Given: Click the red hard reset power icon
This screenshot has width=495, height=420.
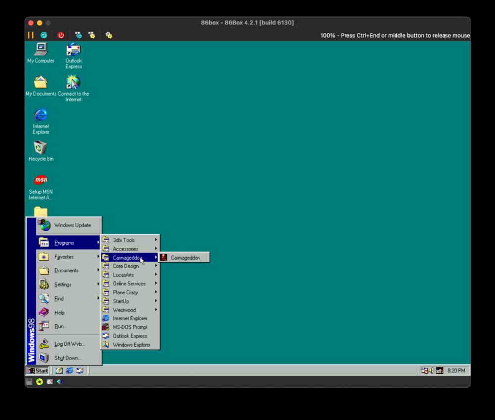Looking at the screenshot, I should (x=61, y=35).
